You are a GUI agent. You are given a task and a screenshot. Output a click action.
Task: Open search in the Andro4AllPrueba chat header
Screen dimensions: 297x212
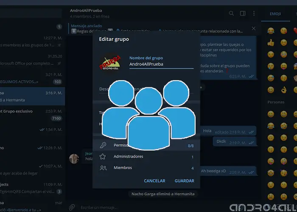point(231,13)
